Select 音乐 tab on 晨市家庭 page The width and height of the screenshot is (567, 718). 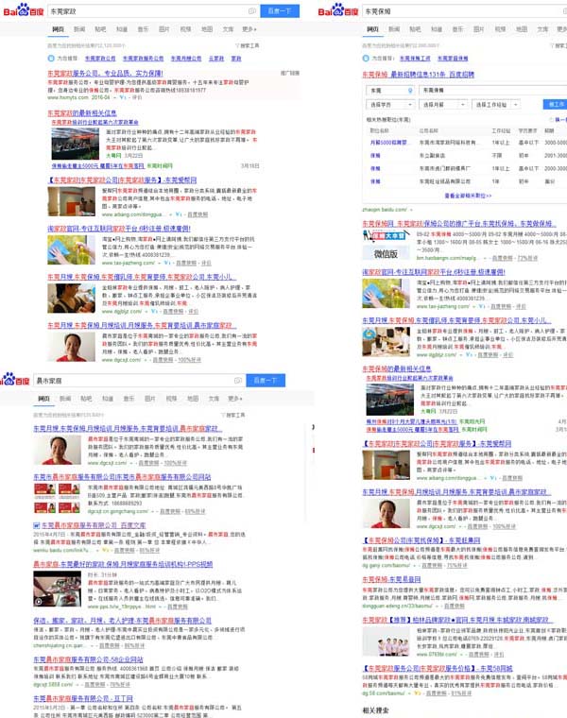(129, 399)
